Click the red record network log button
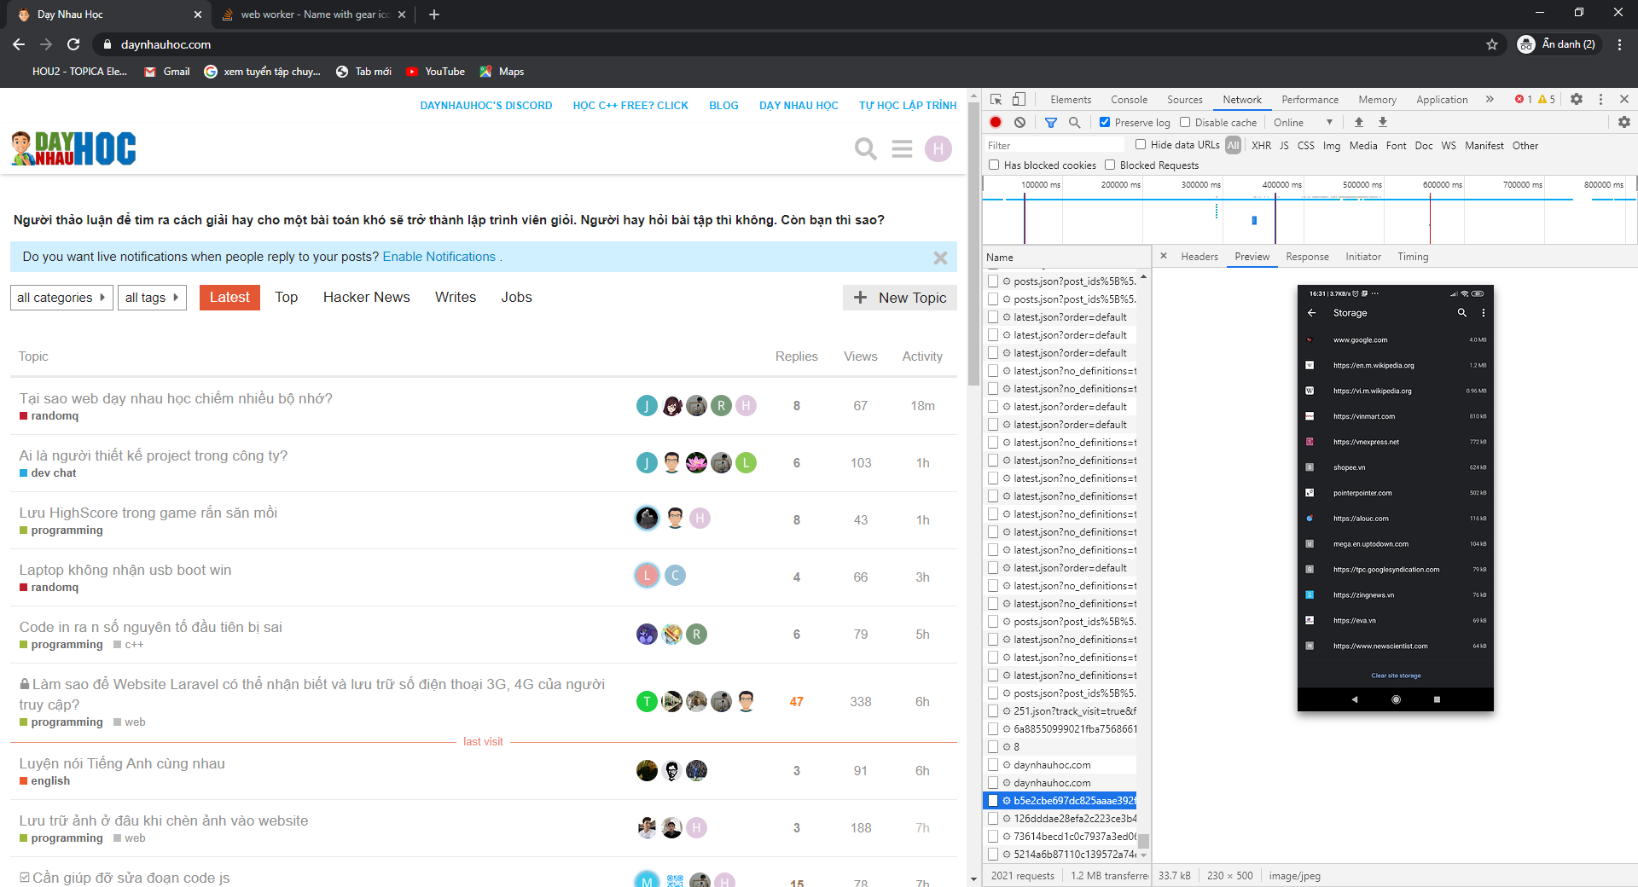The width and height of the screenshot is (1638, 887). pos(996,123)
